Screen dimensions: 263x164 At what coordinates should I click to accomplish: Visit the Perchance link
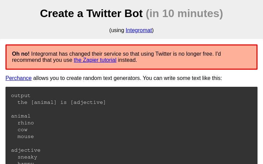(x=18, y=78)
